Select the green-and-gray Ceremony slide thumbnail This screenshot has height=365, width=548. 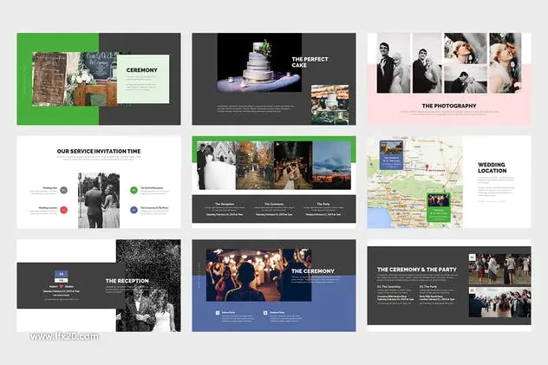pyautogui.click(x=99, y=79)
